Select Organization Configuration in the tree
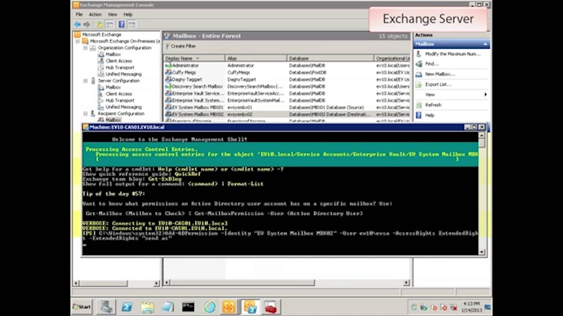Viewport: 563px width, 316px height. click(x=124, y=48)
